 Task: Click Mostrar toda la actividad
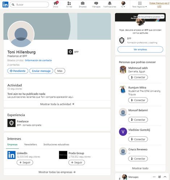(57, 104)
